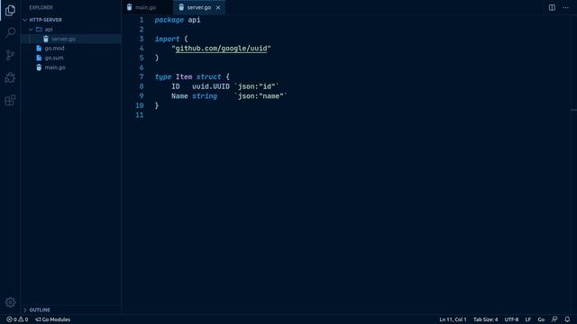Click the notifications bell icon
This screenshot has width=577, height=324.
[567, 319]
